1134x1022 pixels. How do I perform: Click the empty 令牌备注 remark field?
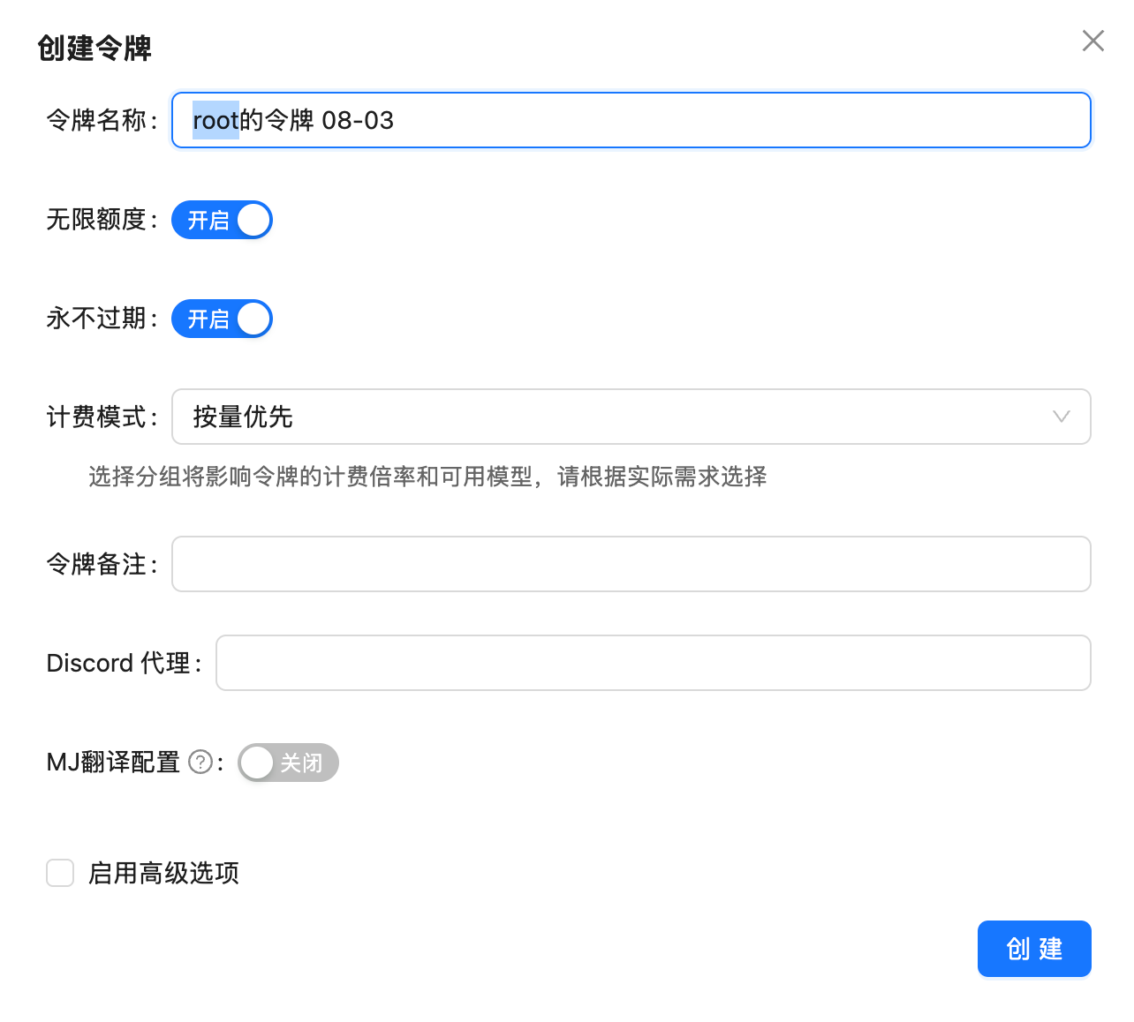click(x=631, y=564)
